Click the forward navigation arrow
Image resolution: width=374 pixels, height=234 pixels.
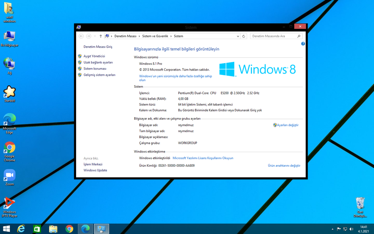[89, 36]
